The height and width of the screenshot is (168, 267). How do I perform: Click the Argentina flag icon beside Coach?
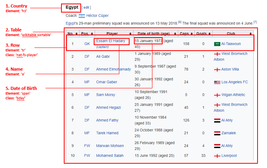(x=82, y=16)
